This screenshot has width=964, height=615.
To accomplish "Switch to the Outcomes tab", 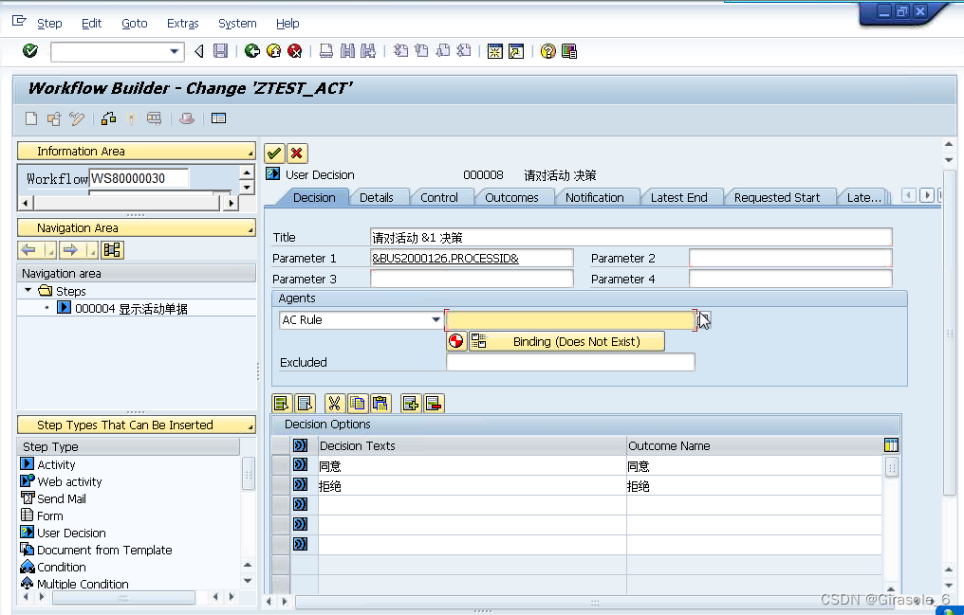I will click(511, 198).
